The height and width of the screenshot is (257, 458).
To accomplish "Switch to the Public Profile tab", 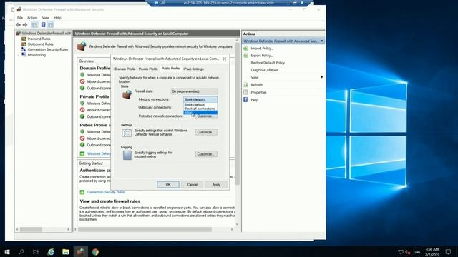I will 170,69.
